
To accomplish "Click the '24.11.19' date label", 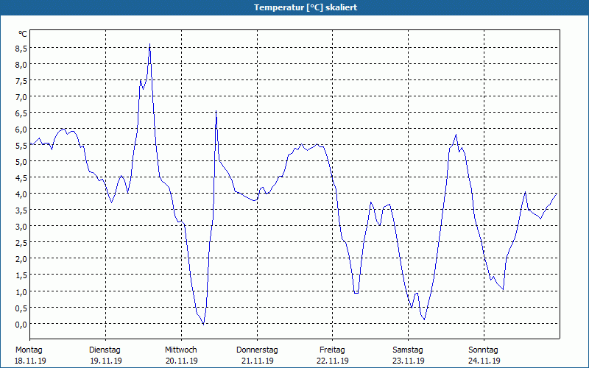I will tap(484, 361).
